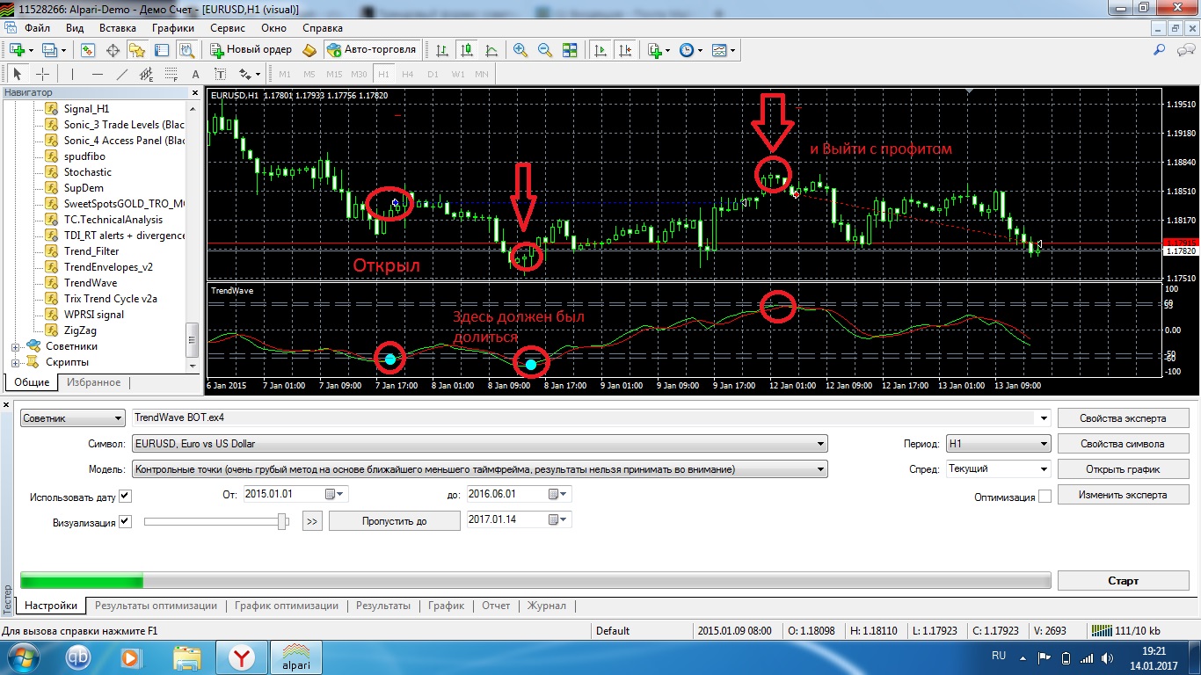Draw horizontal line tool
Viewport: 1201px width, 675px height.
pyautogui.click(x=98, y=75)
